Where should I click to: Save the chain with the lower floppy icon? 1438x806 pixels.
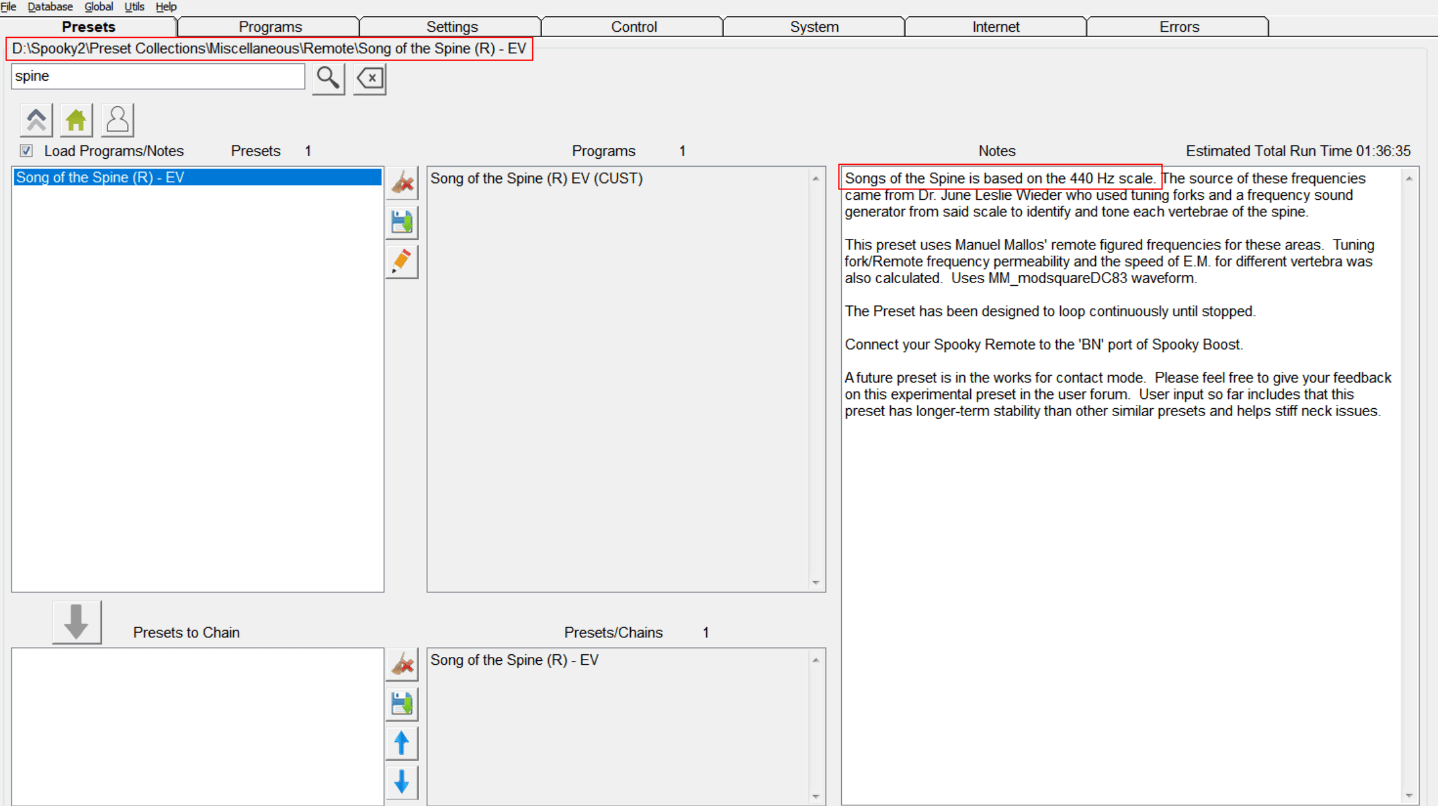402,704
